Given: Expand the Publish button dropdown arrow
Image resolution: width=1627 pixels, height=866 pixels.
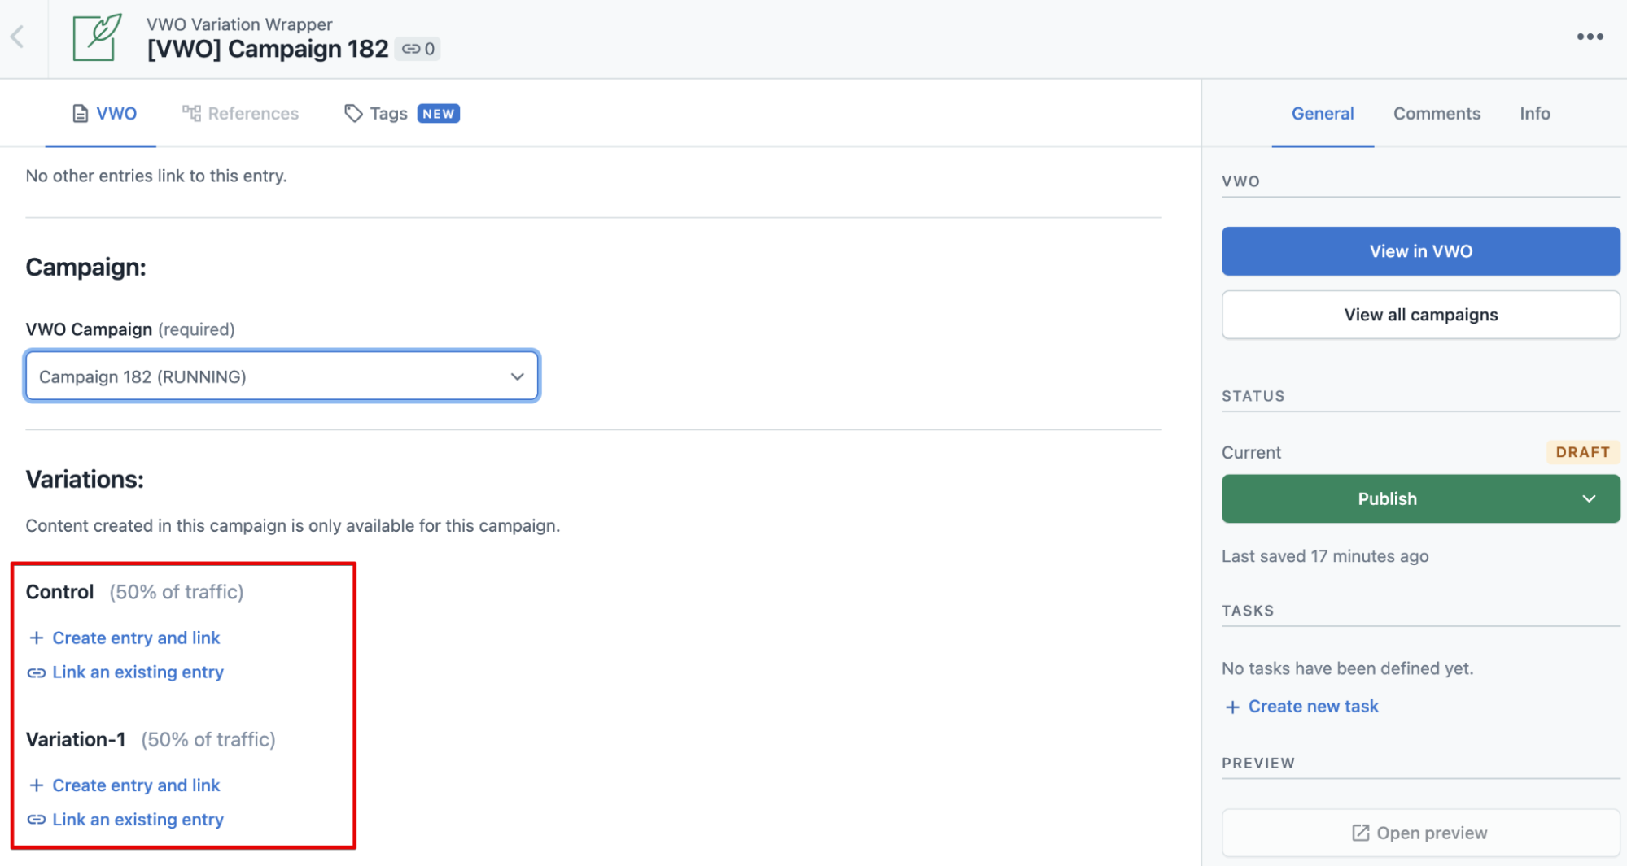Looking at the screenshot, I should 1589,498.
